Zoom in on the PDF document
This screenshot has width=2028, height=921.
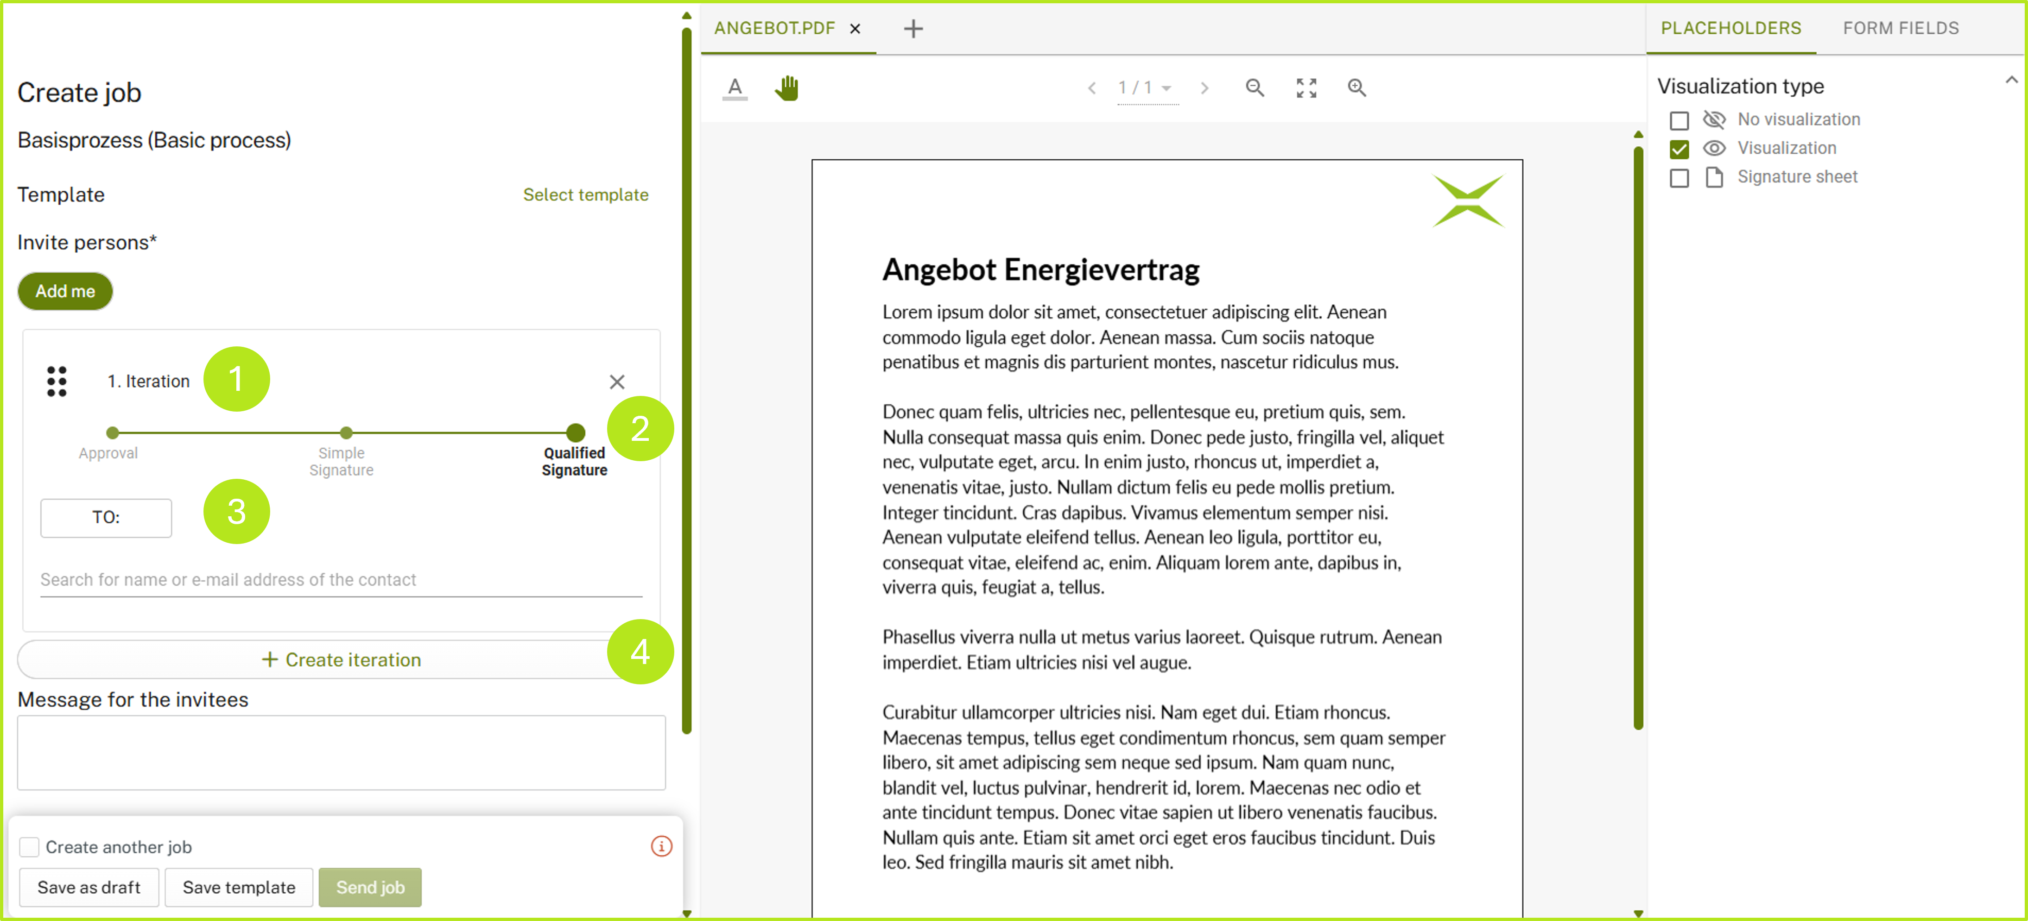[x=1356, y=88]
